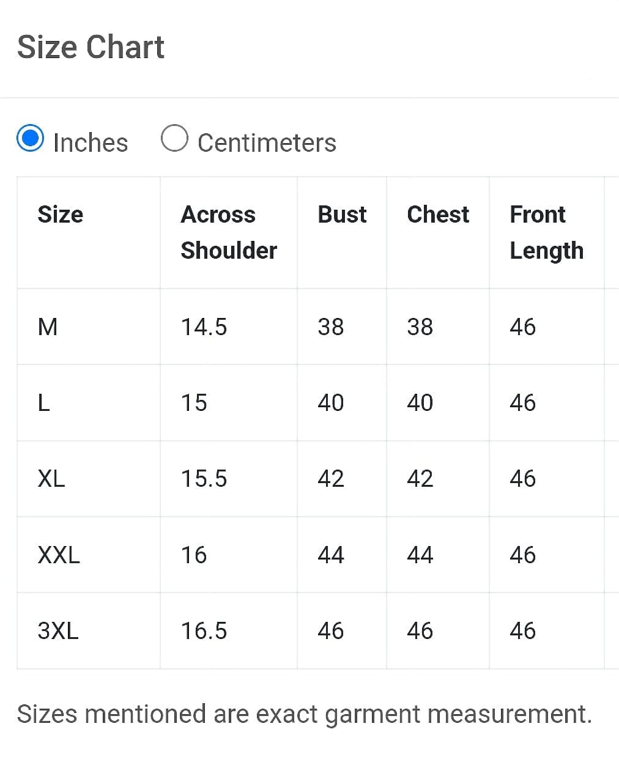Click the Bust column header
Viewport: 619px width, 757px height.
(x=342, y=215)
